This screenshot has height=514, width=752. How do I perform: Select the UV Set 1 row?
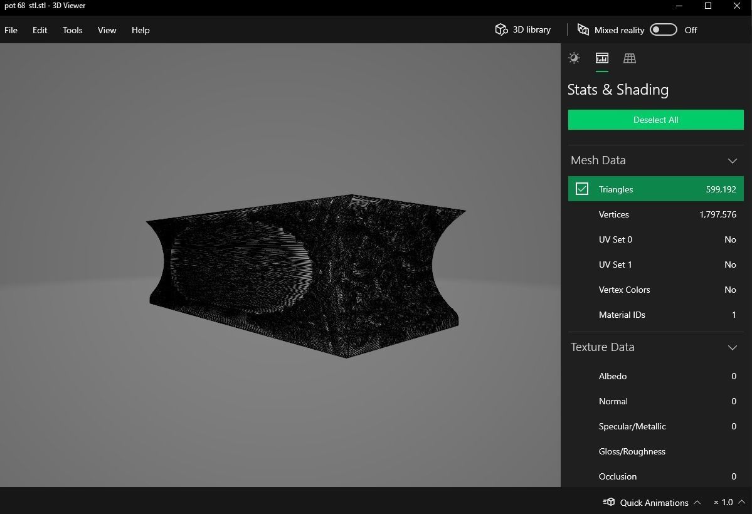point(655,265)
